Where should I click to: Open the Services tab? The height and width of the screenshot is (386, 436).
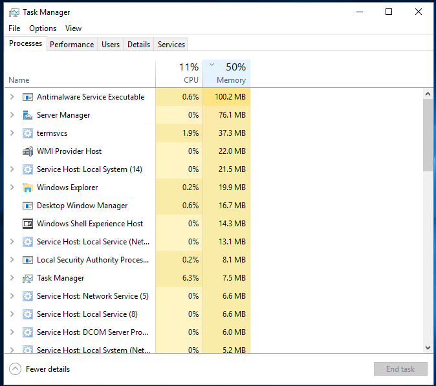point(171,45)
